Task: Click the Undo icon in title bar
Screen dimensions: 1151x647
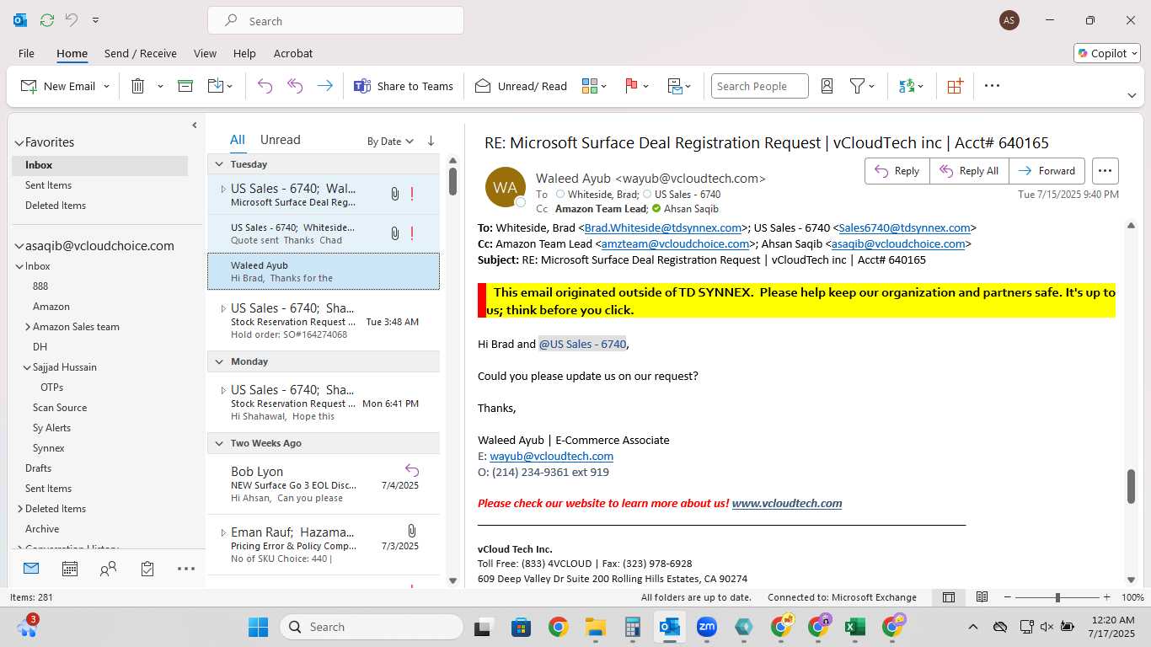Action: click(x=72, y=20)
